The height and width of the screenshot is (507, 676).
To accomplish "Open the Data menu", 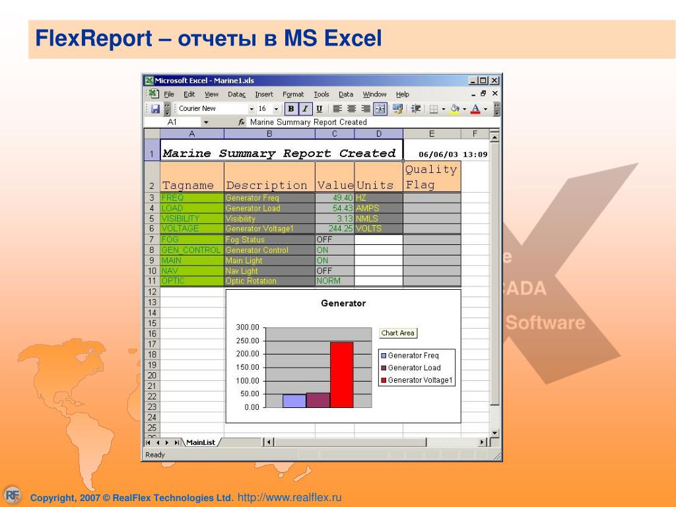I will click(x=346, y=94).
